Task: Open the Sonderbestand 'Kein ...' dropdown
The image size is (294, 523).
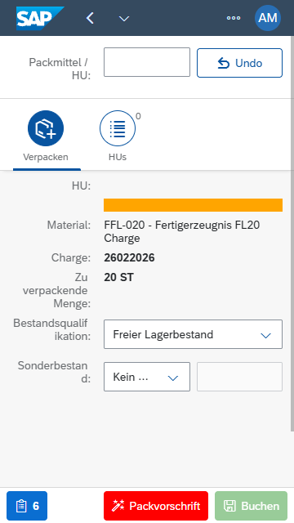Action: click(147, 377)
